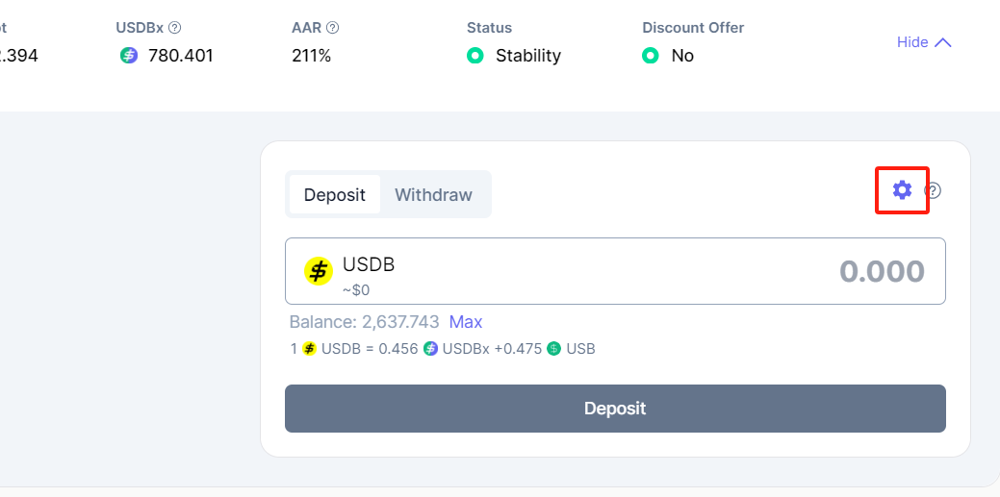Click the USDBx icon in the conversion rate
Viewport: 1000px width, 497px height.
[x=430, y=349]
